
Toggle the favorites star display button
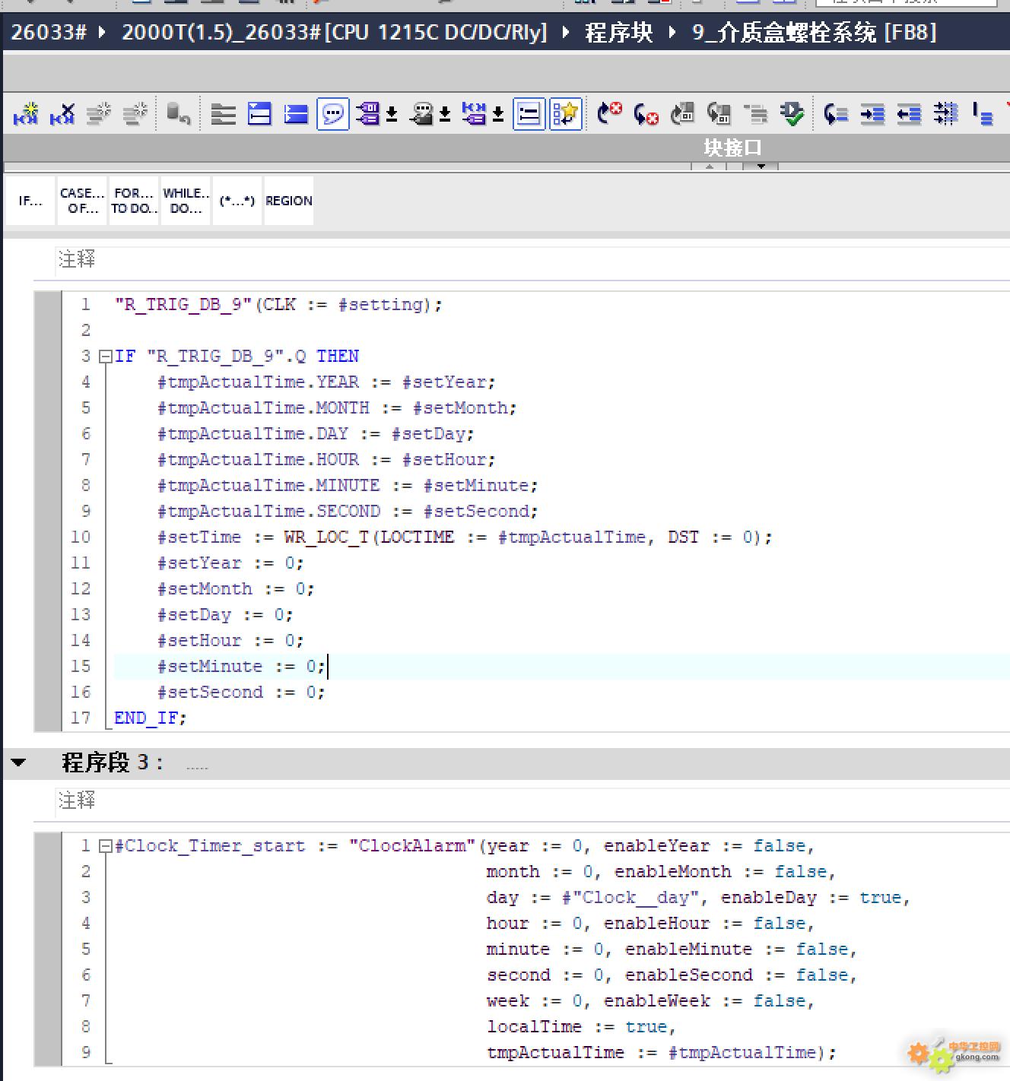[565, 114]
